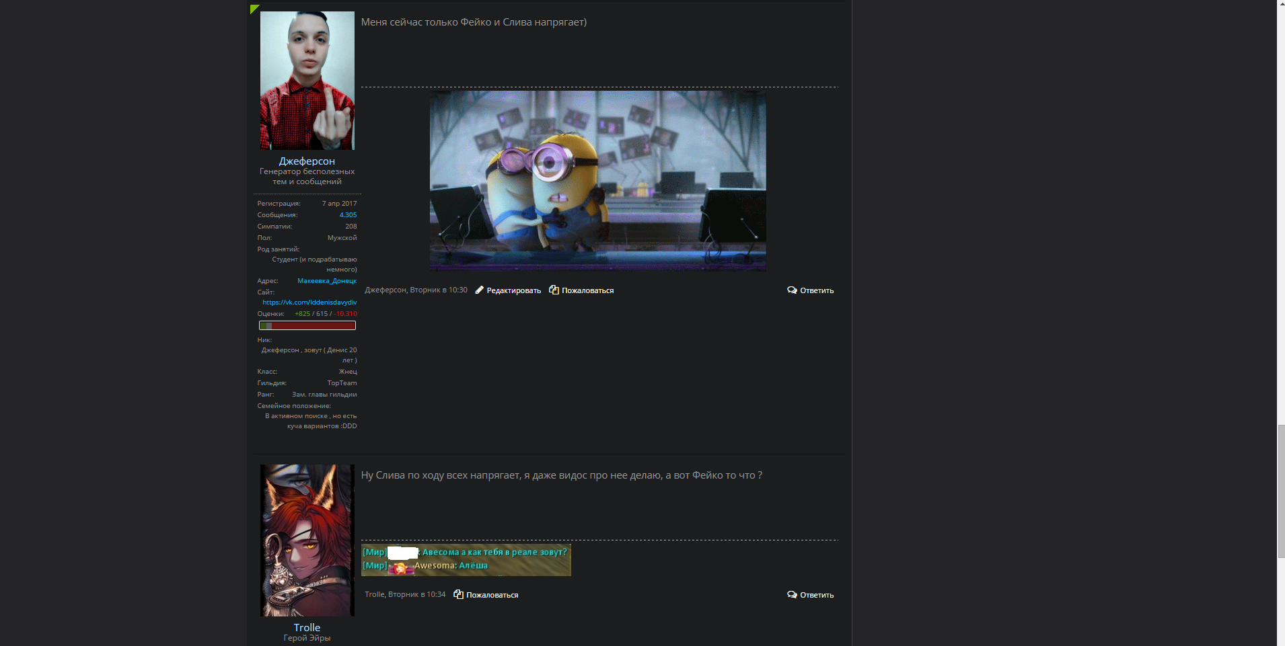
Task: Click the '7 апр 2017' registration date
Action: click(339, 204)
